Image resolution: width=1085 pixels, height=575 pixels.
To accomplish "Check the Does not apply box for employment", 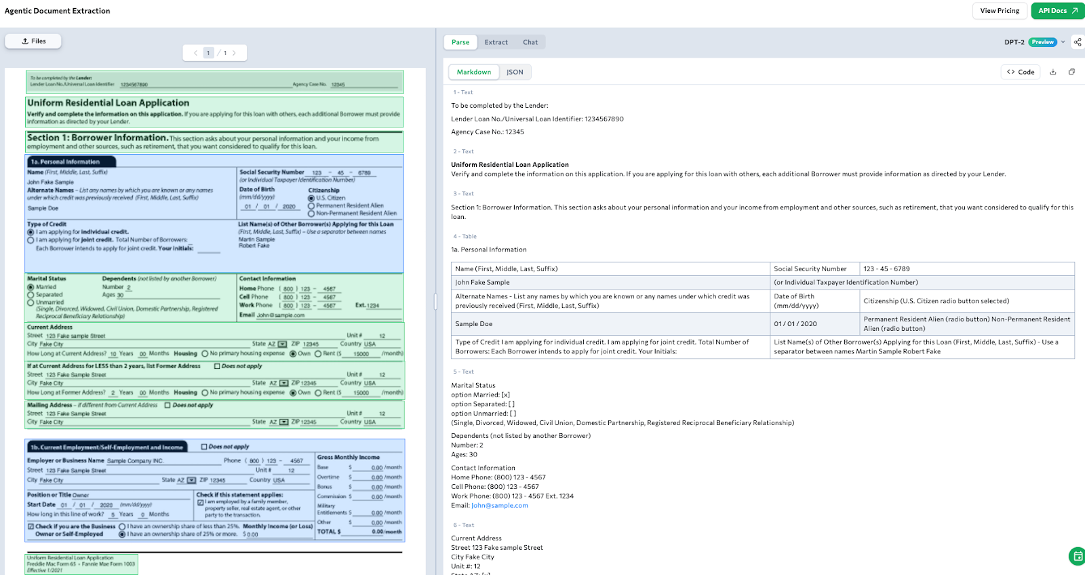I will tap(204, 447).
